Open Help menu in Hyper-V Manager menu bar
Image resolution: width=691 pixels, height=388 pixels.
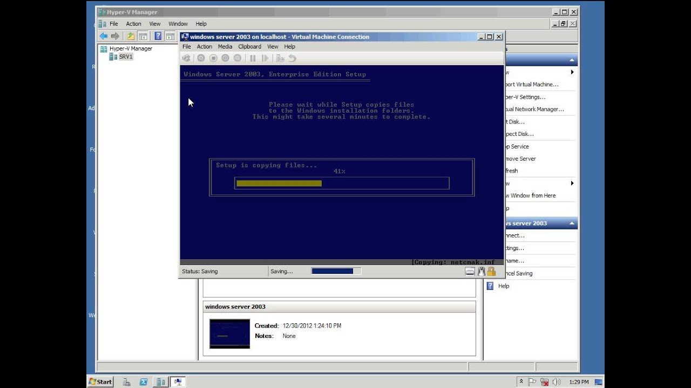[201, 24]
